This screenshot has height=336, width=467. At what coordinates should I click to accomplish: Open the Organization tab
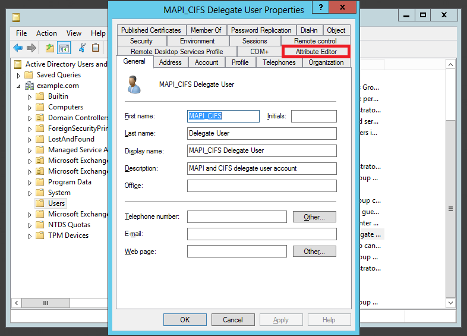[x=326, y=62]
